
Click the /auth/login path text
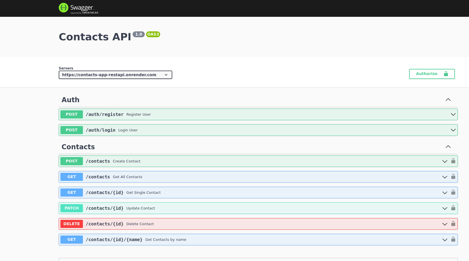pyautogui.click(x=101, y=130)
